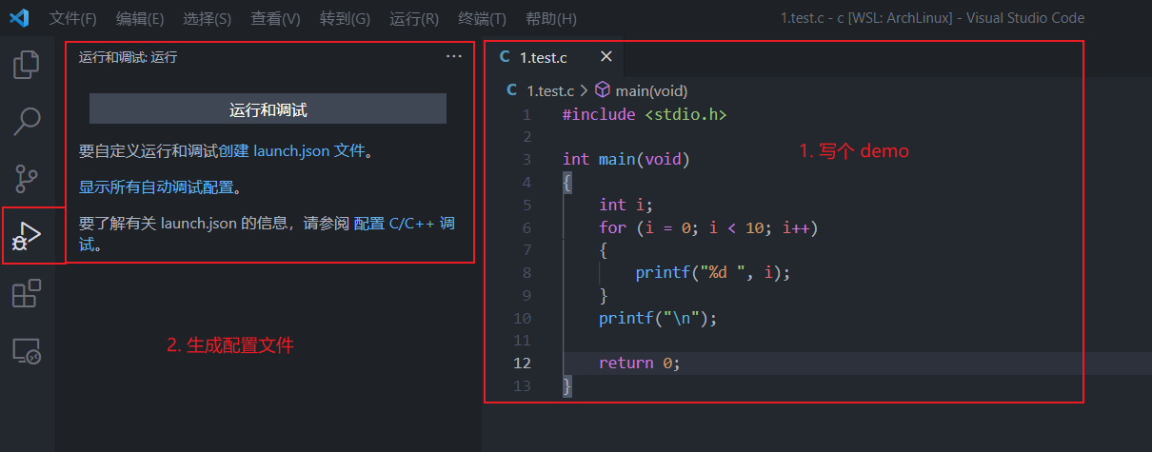Open the Search view icon
The image size is (1152, 452).
click(x=27, y=121)
